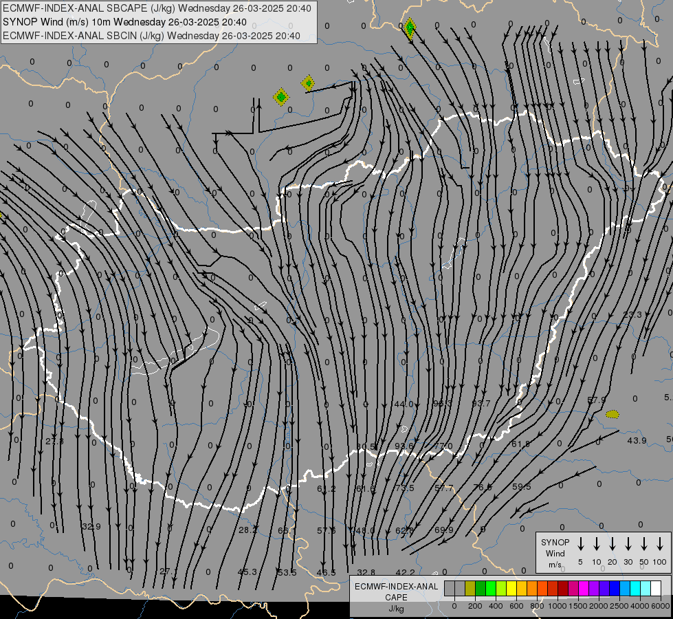Click the map value 57.7
The image size is (673, 619).
[444, 488]
